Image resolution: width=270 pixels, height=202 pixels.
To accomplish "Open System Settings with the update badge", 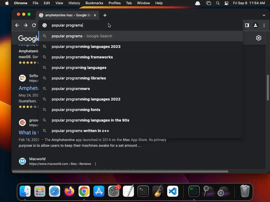I will click(114, 191).
